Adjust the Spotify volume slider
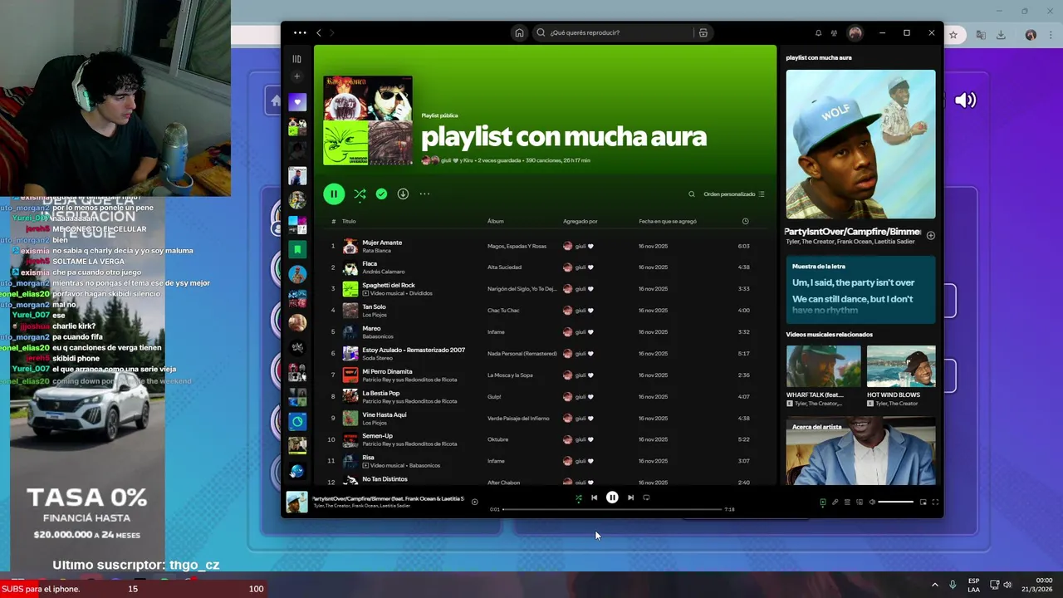The image size is (1063, 598). pyautogui.click(x=896, y=502)
